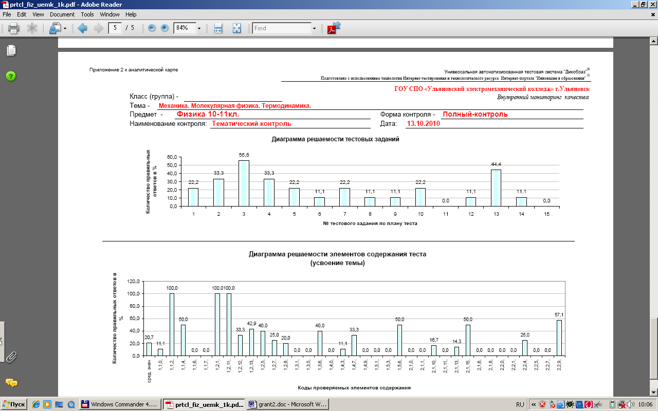Click the text Физика 10-11кл.
Image resolution: width=658 pixels, height=411 pixels.
coord(208,114)
